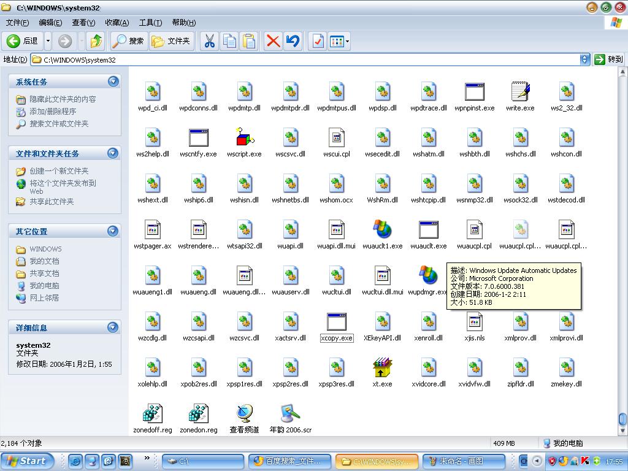The width and height of the screenshot is (628, 471).
Task: Click 隐藏此文件夹的内容 link
Action: coord(63,99)
